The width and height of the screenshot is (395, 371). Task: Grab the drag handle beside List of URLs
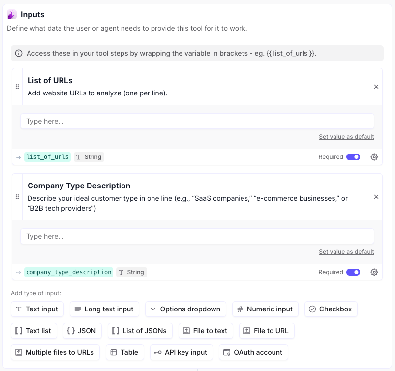[x=17, y=87]
